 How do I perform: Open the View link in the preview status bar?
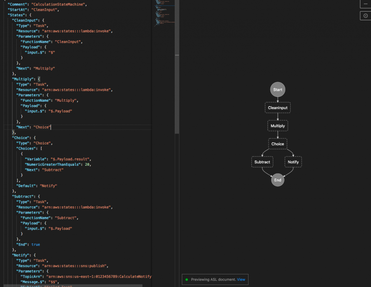coord(241,279)
